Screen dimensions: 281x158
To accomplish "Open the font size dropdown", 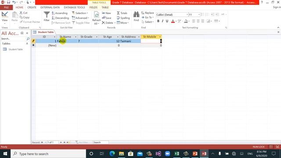I will coord(199,14).
